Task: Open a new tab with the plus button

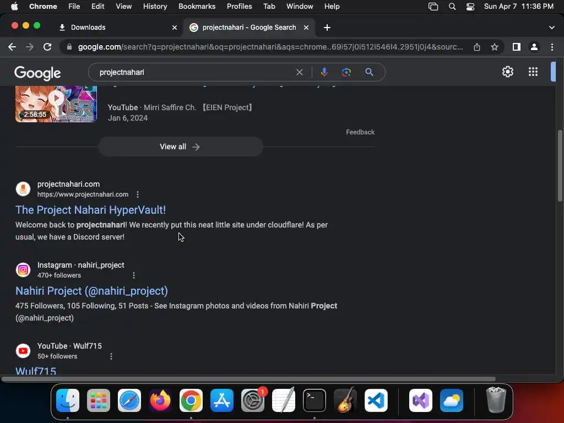Action: 327,28
